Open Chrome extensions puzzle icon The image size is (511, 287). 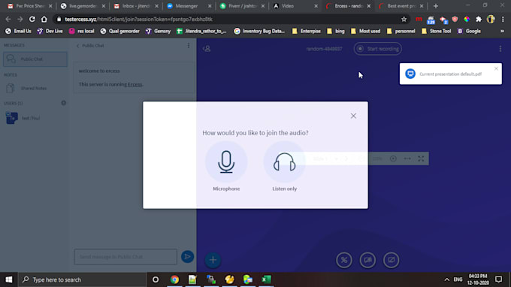[479, 20]
